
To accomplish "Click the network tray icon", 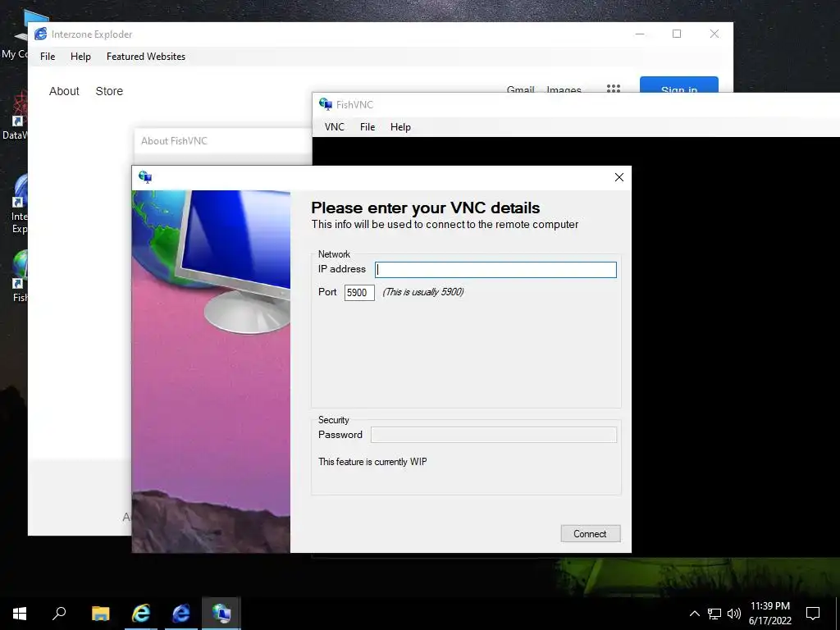I will point(714,614).
